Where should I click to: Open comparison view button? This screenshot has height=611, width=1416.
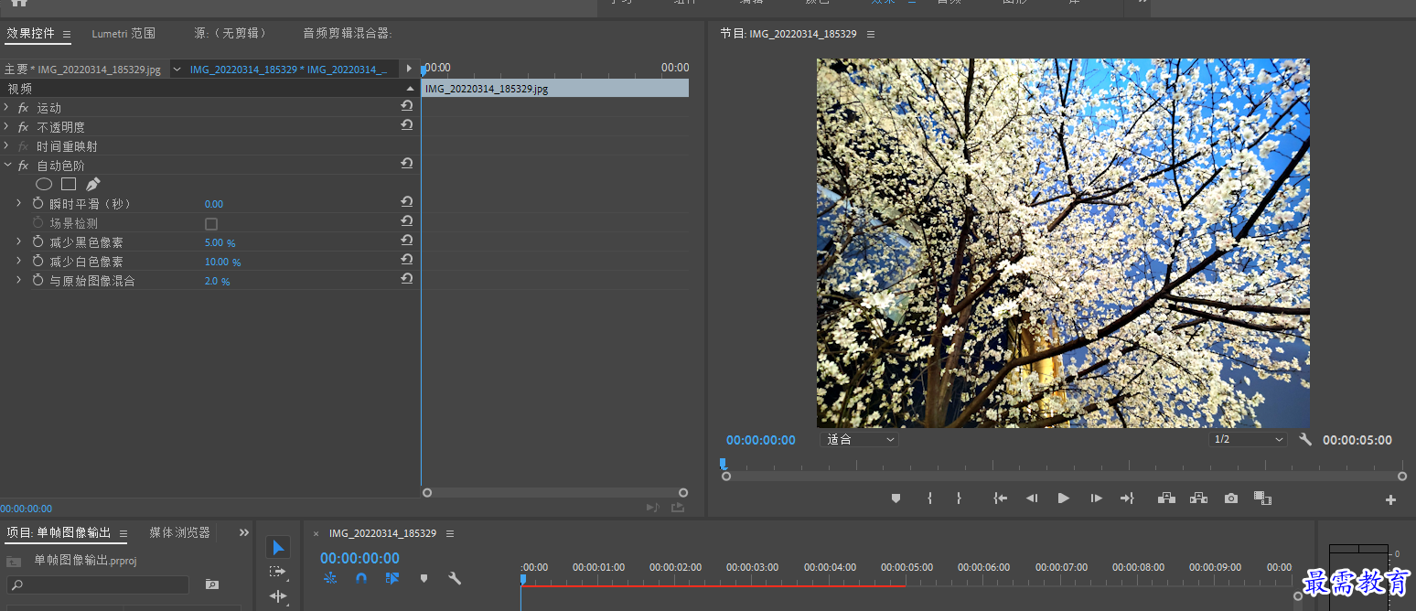(x=1262, y=498)
